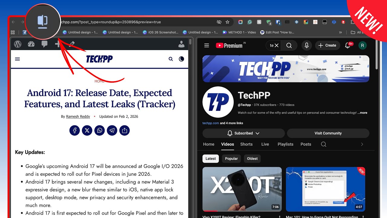
Task: Switch to the channel Posts tab
Action: pyautogui.click(x=306, y=144)
